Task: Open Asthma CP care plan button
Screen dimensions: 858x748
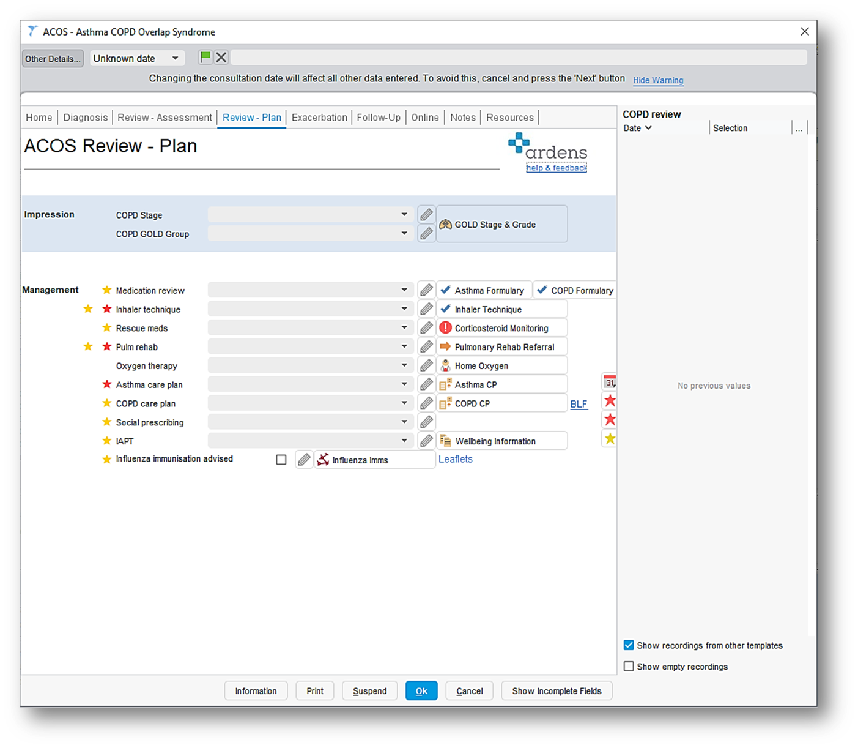Action: coord(501,384)
